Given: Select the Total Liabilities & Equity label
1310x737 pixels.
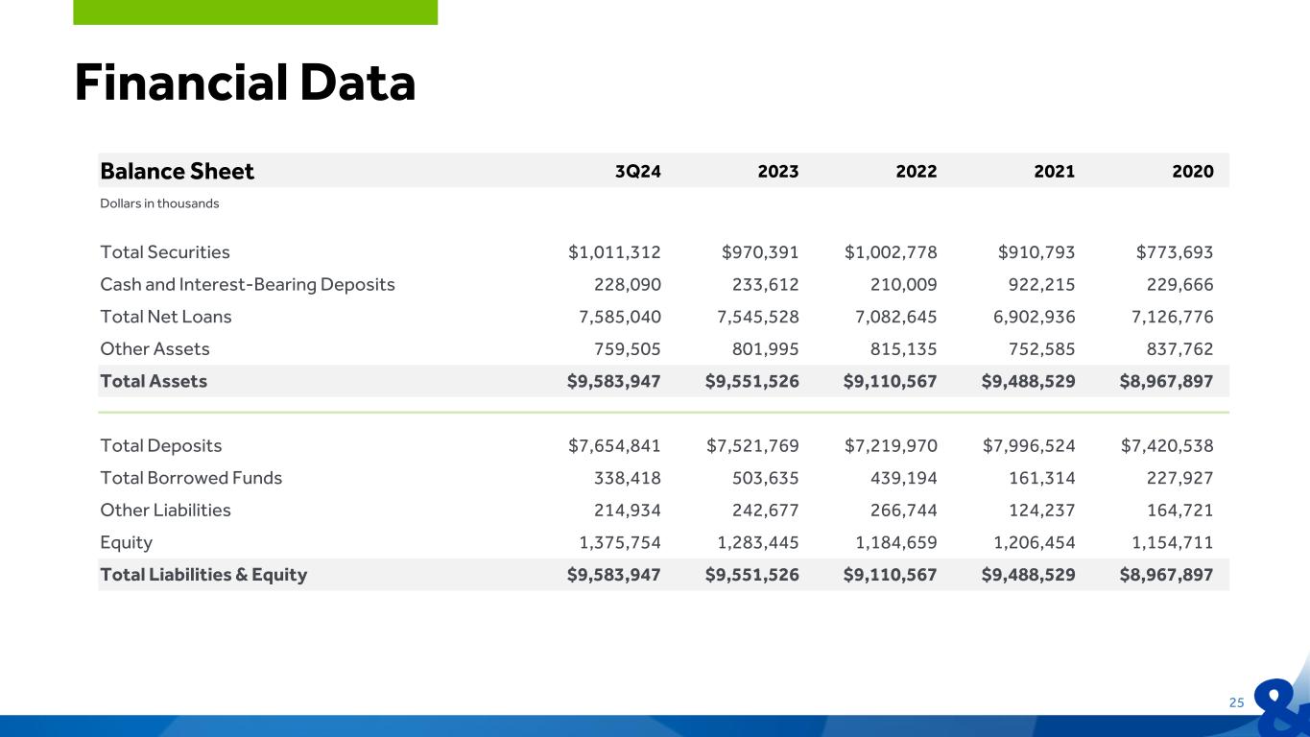Looking at the screenshot, I should tap(203, 575).
